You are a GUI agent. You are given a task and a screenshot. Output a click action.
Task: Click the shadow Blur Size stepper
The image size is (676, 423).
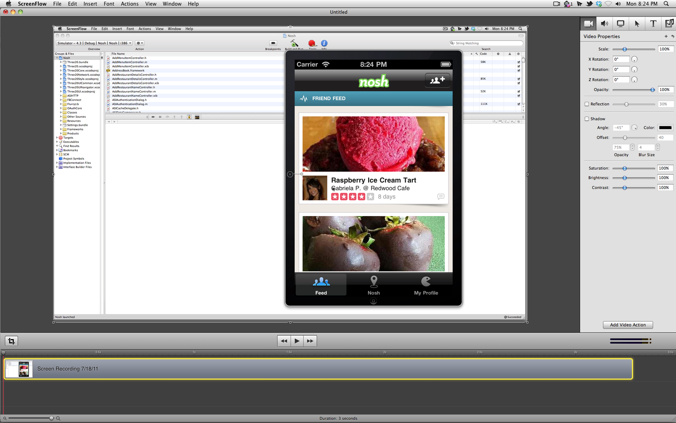658,147
